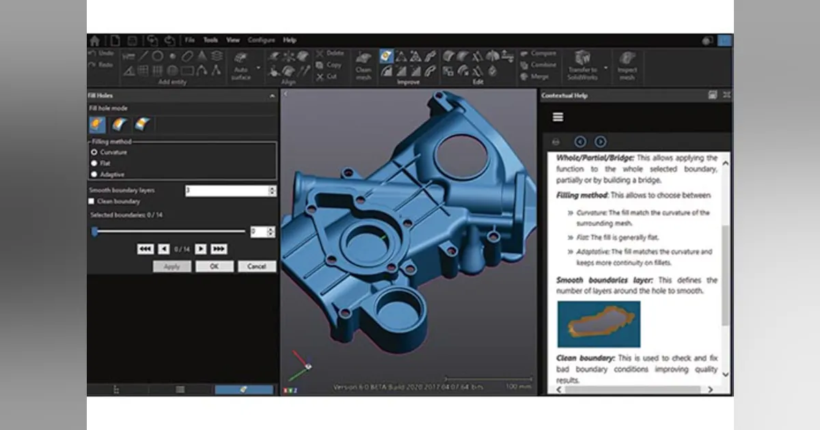820x430 pixels.
Task: Open the Configure menu
Action: [261, 40]
